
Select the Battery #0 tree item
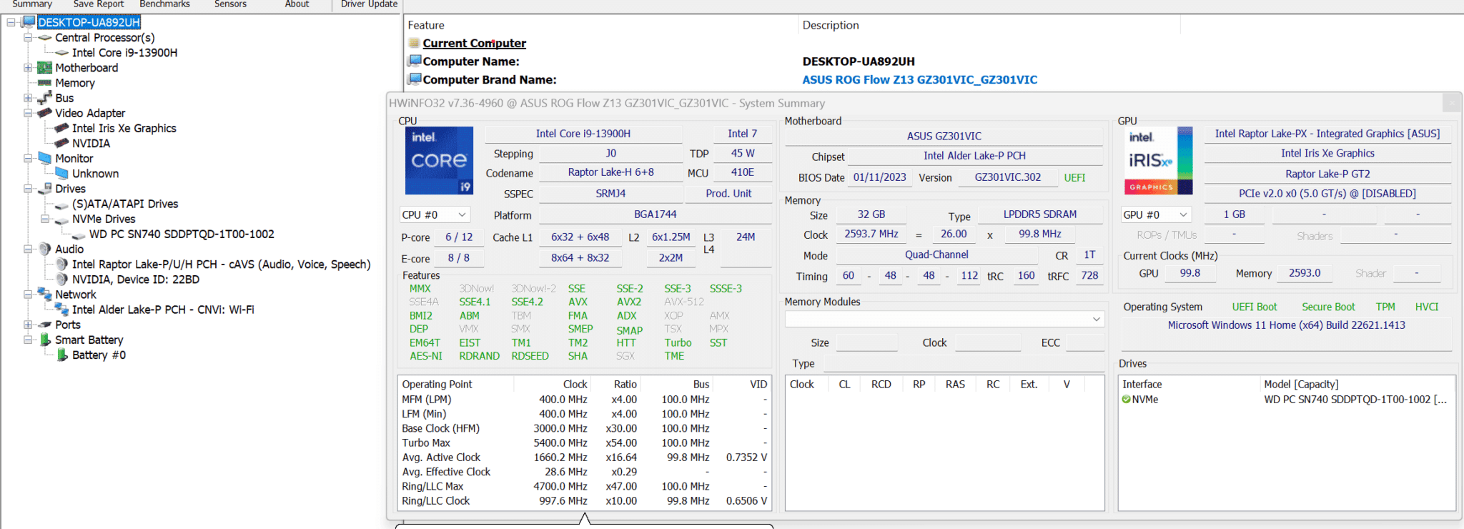pos(99,355)
